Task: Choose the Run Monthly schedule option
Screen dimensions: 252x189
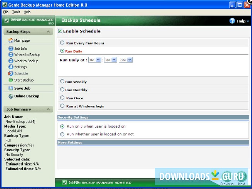Action: (62, 90)
